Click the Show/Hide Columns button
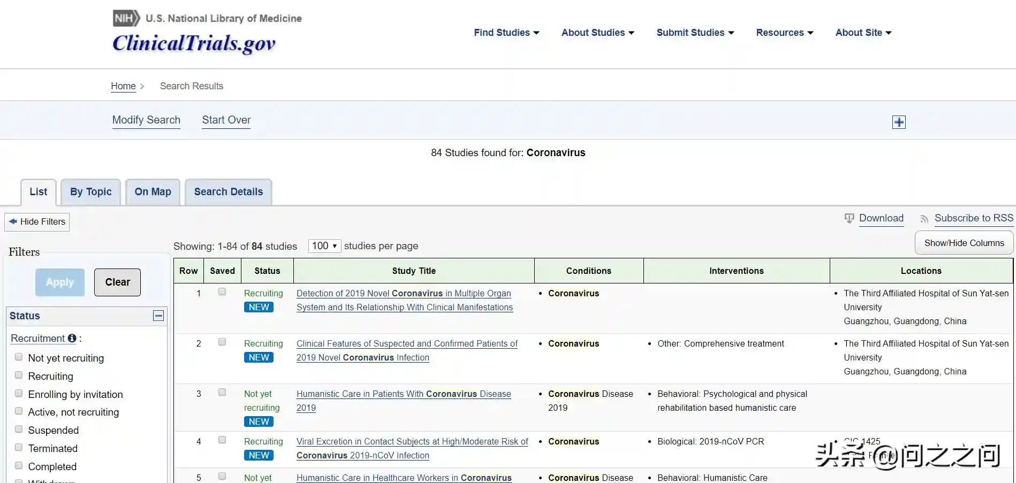Image resolution: width=1016 pixels, height=483 pixels. (964, 243)
